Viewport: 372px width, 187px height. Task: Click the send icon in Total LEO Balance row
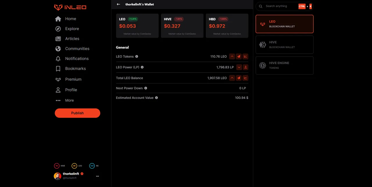[x=239, y=78]
